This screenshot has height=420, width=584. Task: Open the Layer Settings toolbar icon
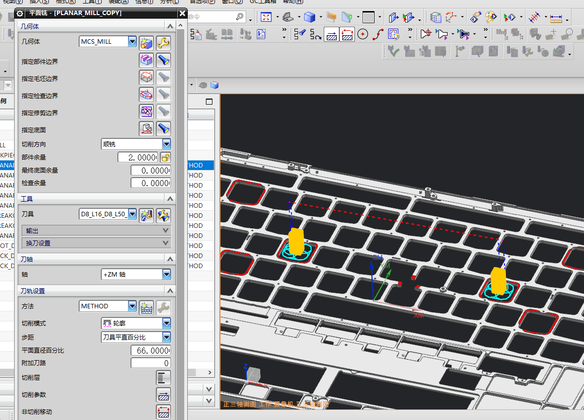[x=435, y=17]
